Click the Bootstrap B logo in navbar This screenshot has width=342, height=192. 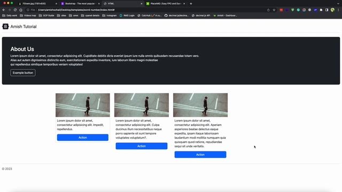(x=5, y=27)
